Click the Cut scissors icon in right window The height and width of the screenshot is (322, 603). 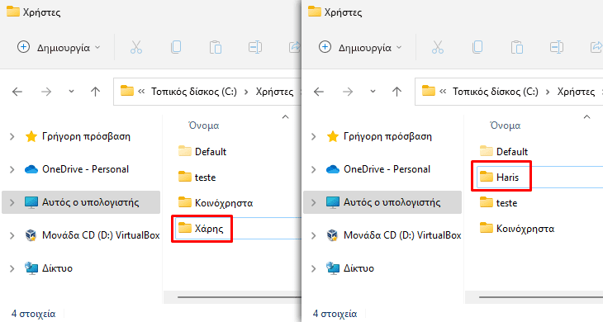pyautogui.click(x=438, y=47)
